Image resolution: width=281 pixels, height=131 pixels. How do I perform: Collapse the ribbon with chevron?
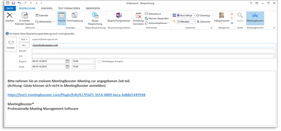pyautogui.click(x=274, y=28)
